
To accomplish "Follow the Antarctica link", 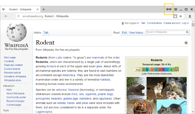I will click(69, 75).
